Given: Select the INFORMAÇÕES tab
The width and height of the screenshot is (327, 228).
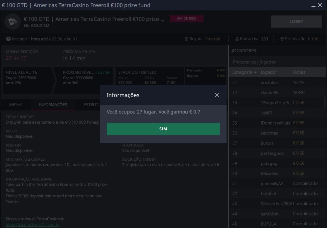Looking at the screenshot, I should coord(53,105).
